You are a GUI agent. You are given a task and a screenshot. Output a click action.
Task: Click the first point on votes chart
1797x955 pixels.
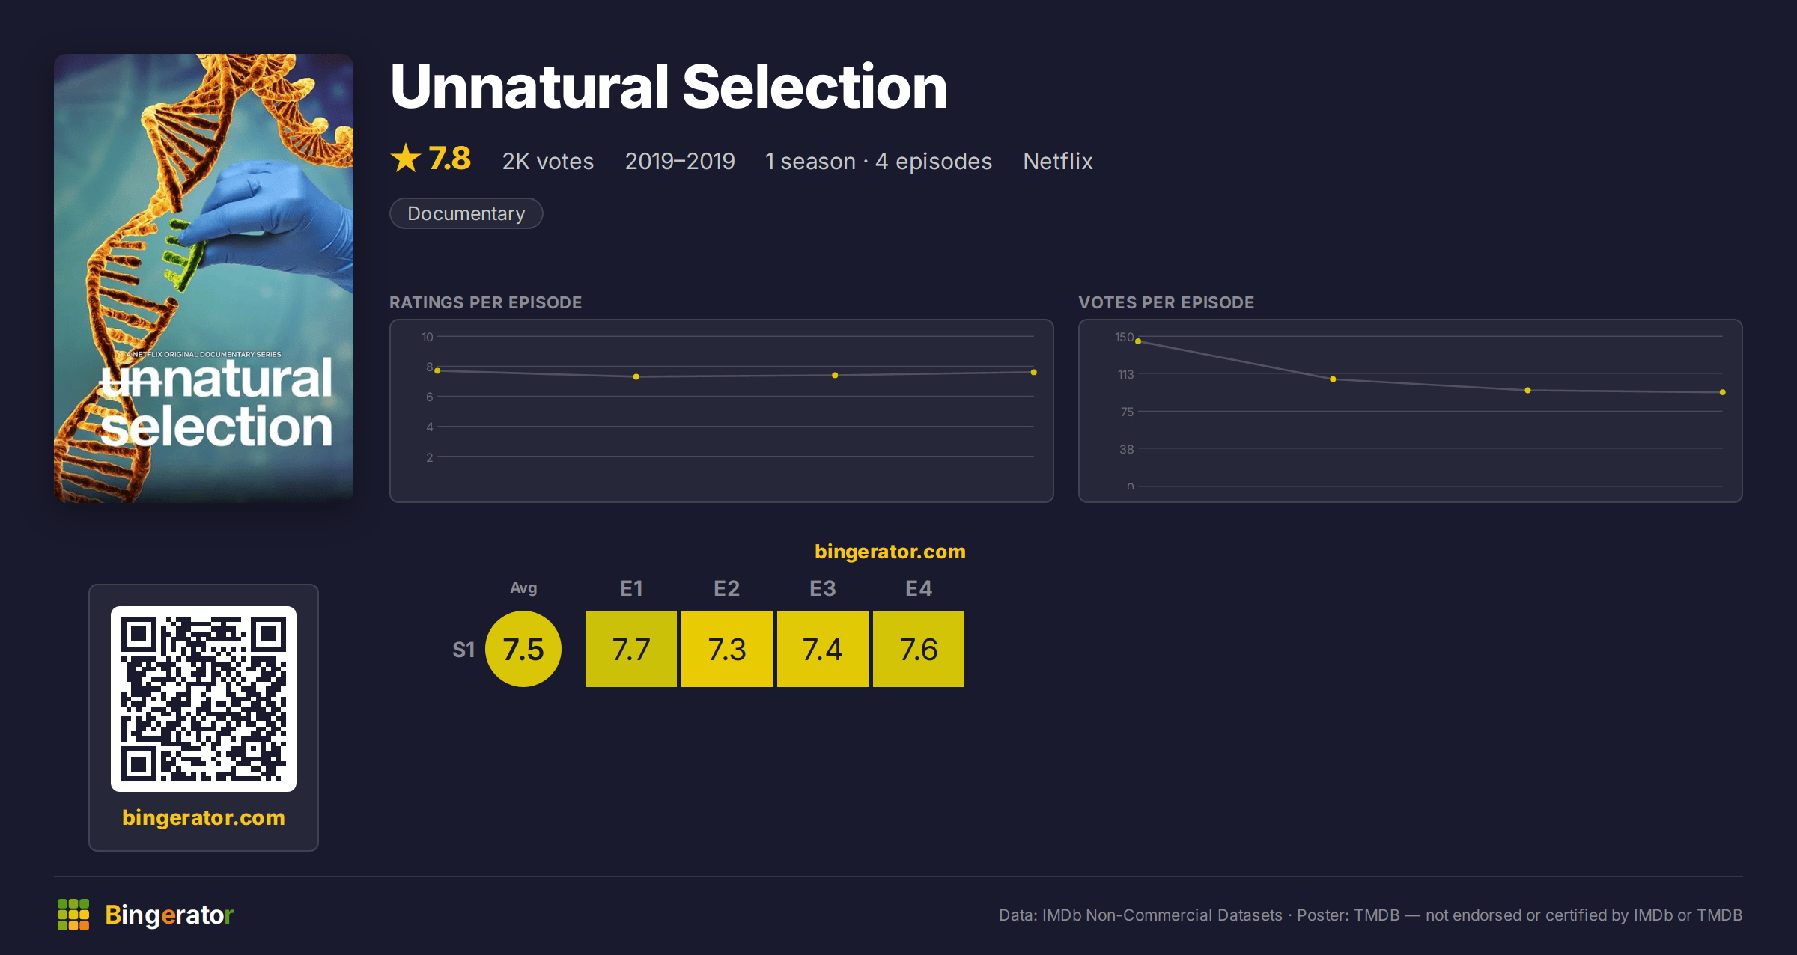(1138, 341)
